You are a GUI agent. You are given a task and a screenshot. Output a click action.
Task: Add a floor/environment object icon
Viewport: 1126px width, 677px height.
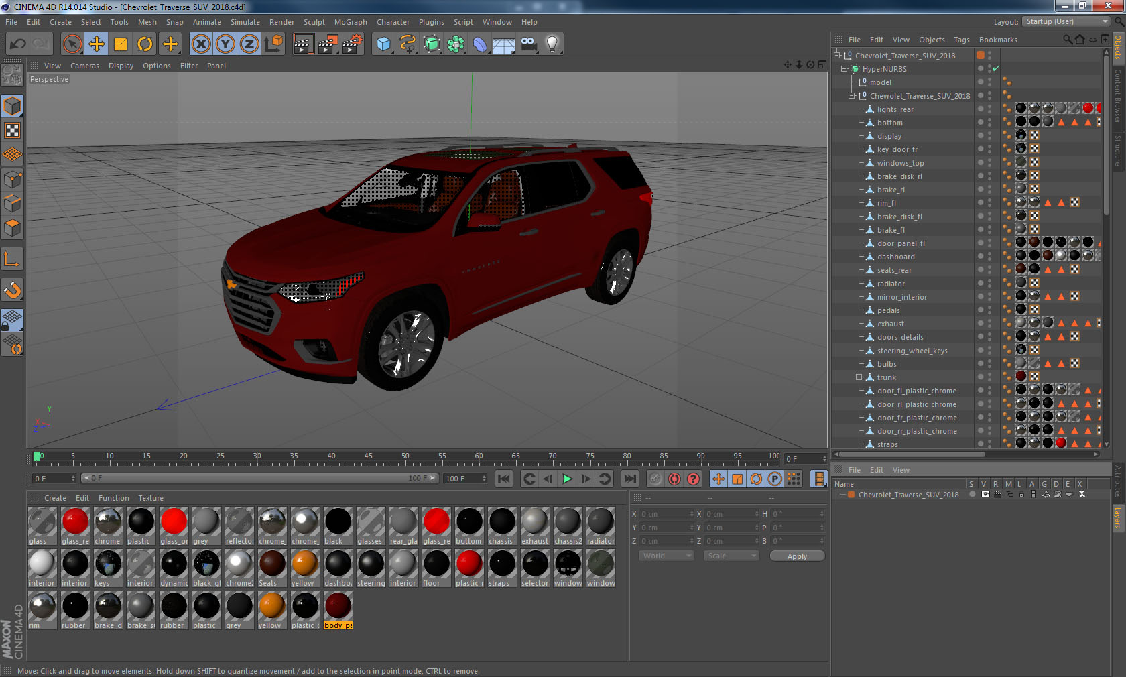(504, 44)
